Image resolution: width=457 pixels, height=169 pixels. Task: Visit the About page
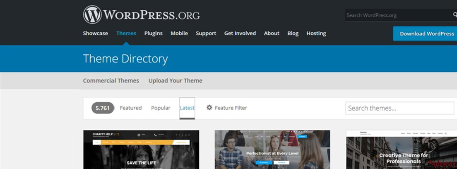(x=272, y=33)
